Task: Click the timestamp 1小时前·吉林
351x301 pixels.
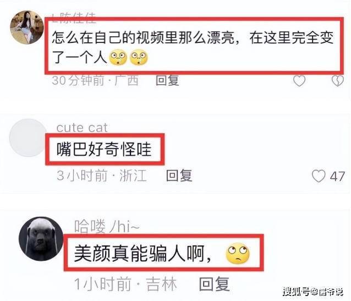Action: (x=125, y=284)
